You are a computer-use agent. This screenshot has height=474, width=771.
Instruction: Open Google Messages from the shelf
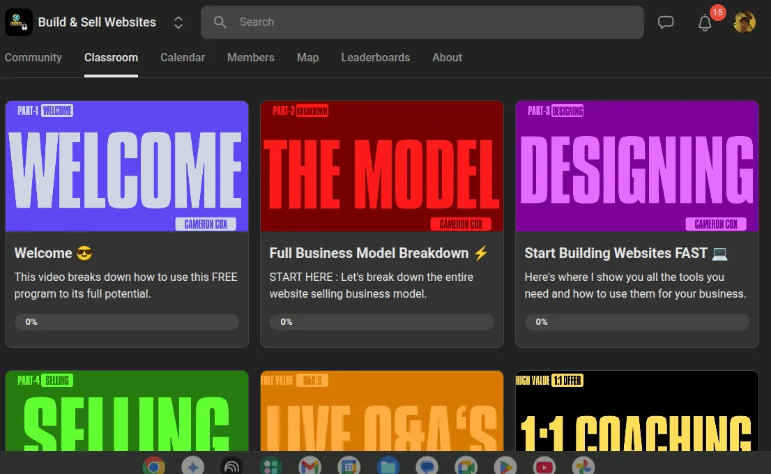[427, 466]
